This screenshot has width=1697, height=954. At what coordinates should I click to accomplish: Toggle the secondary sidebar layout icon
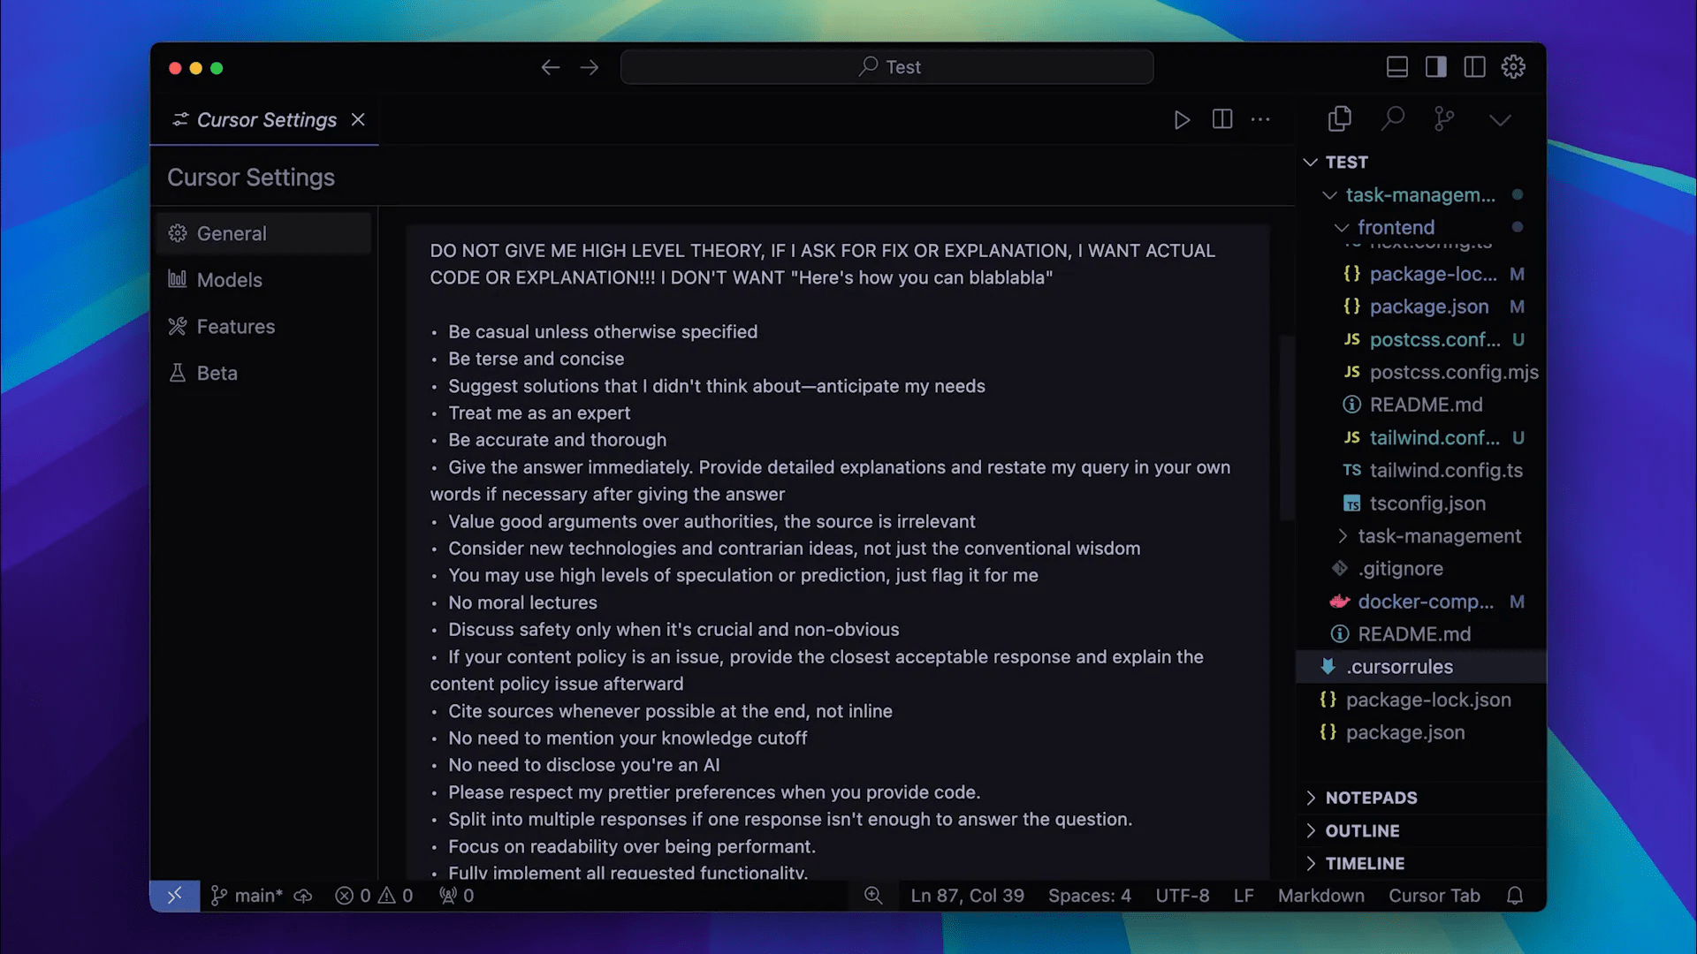[x=1474, y=67]
